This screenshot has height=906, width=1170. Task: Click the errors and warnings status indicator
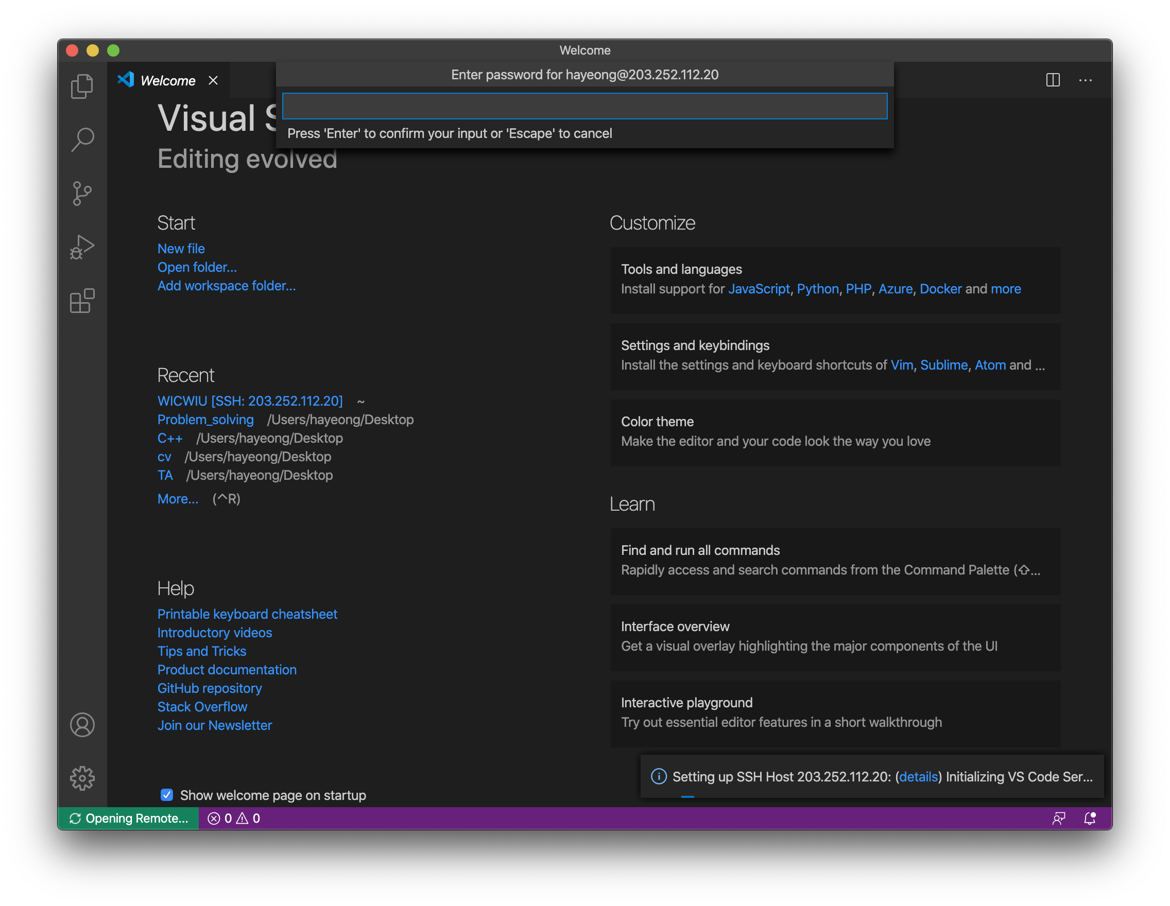point(234,818)
